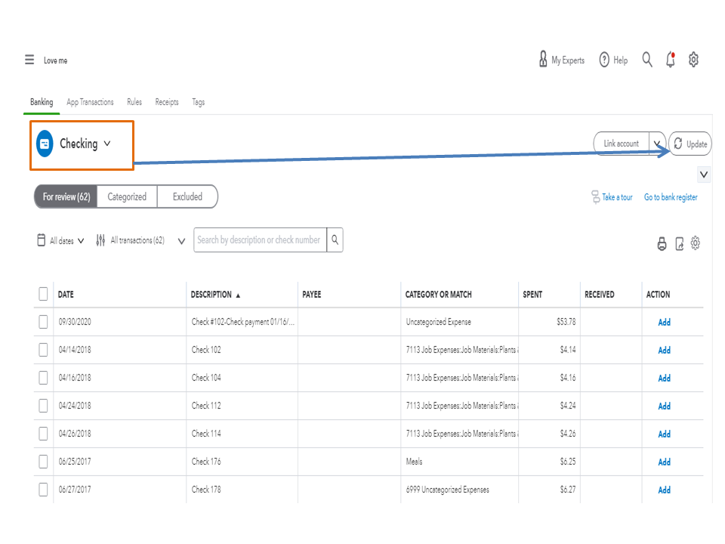725x544 pixels.
Task: Expand the Link account dropdown arrow
Action: click(657, 144)
